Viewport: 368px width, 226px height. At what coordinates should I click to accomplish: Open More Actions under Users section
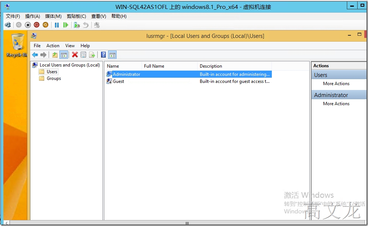click(x=336, y=84)
